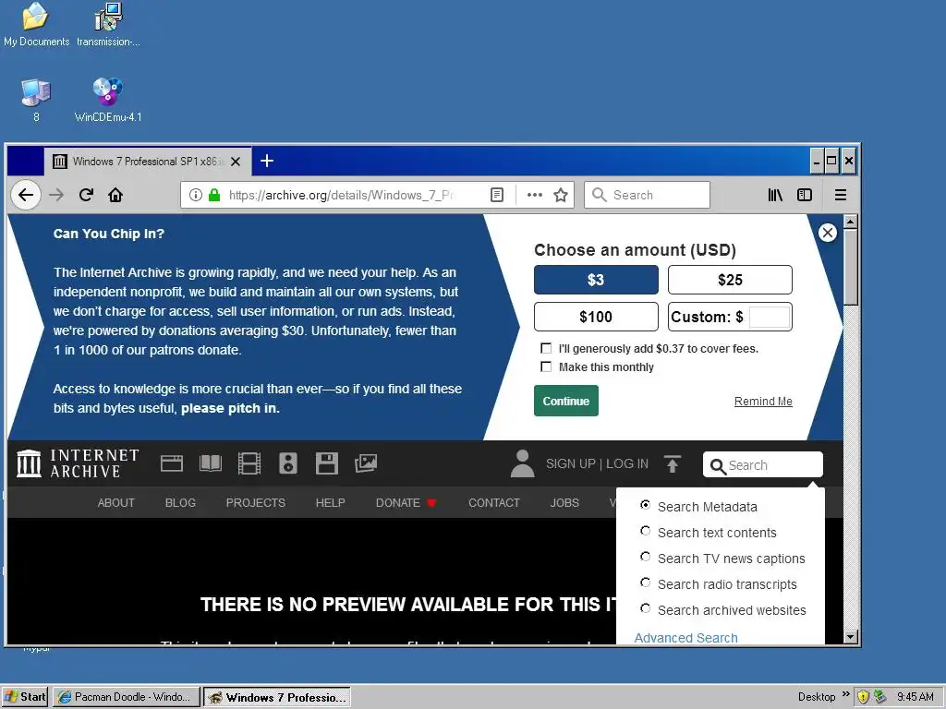
Task: Select the Windows 7 Professional browser tab
Action: (147, 161)
